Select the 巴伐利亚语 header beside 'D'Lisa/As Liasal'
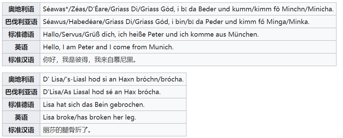Image resolution: width=343 pixels, height=138 pixels. pos(21,92)
